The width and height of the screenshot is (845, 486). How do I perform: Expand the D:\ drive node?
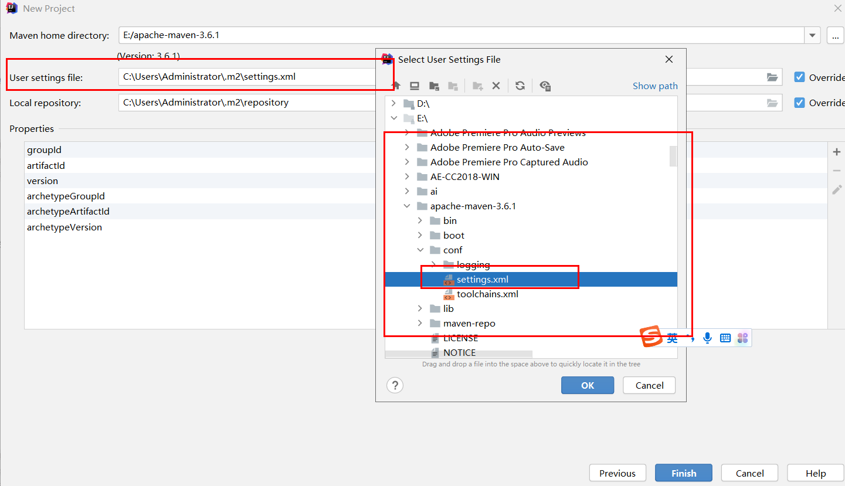394,103
